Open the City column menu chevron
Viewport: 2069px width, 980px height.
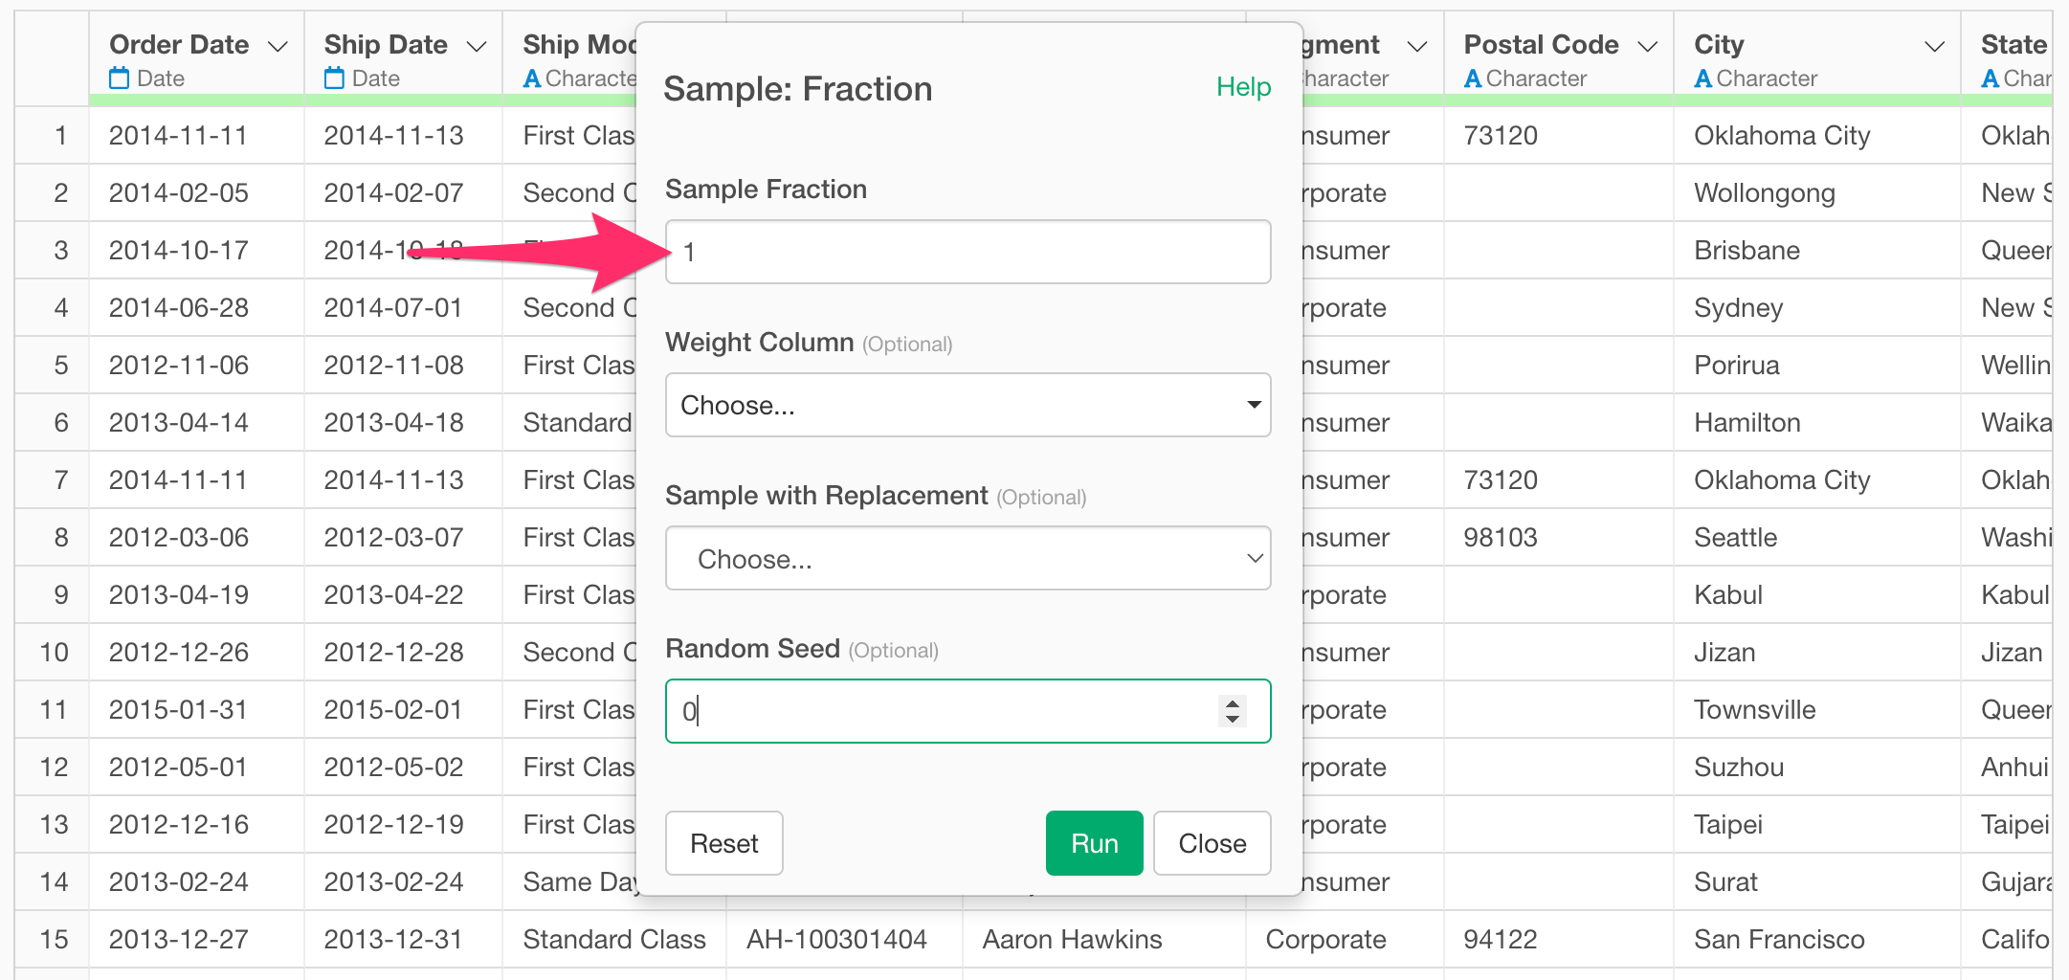coord(1935,46)
